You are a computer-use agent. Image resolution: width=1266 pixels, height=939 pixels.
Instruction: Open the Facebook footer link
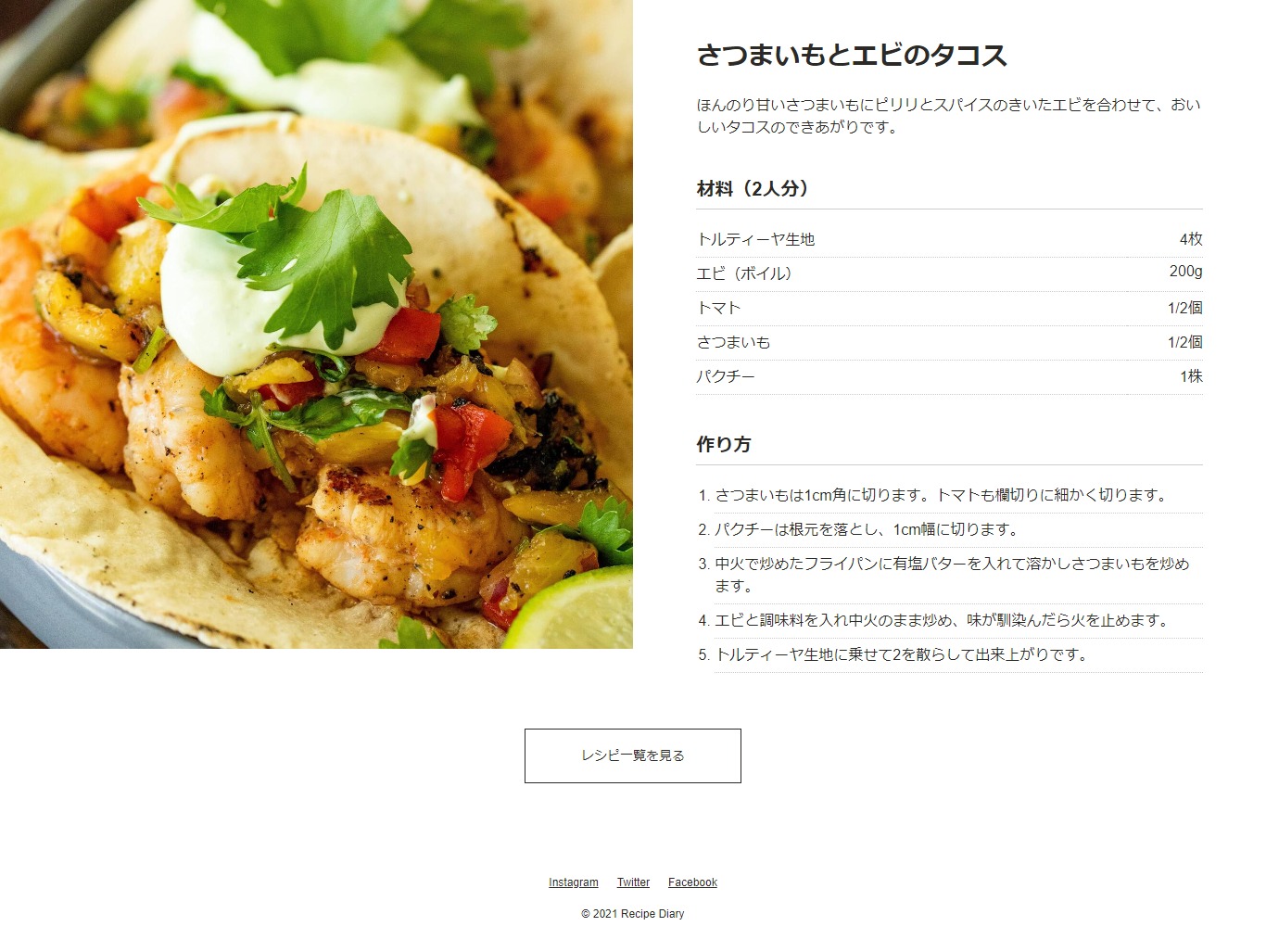pyautogui.click(x=692, y=882)
